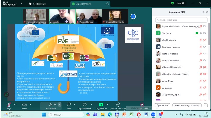Image resolution: width=211 pixels, height=118 pixels.
Task: Pop out the participants panel
Action: point(203,12)
